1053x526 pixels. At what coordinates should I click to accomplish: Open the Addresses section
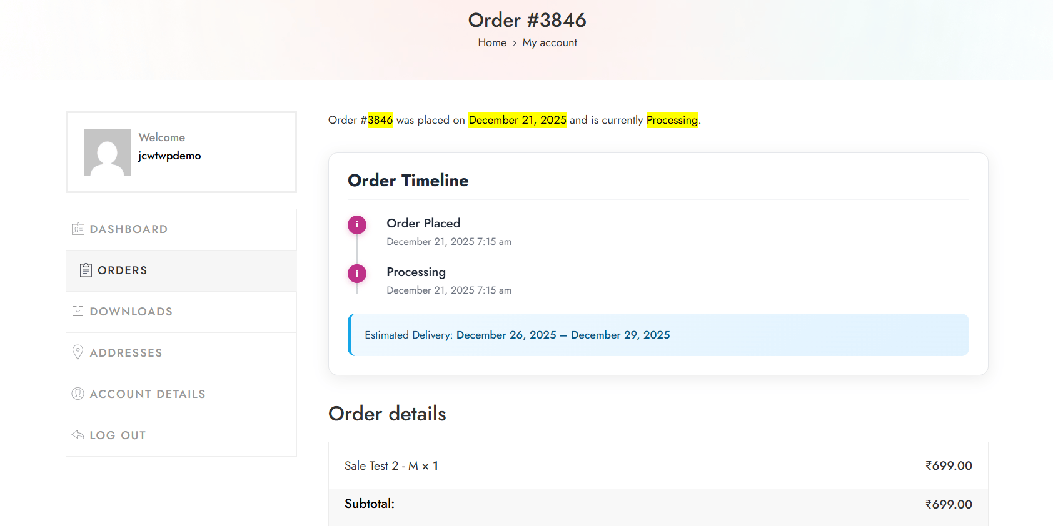coord(126,353)
